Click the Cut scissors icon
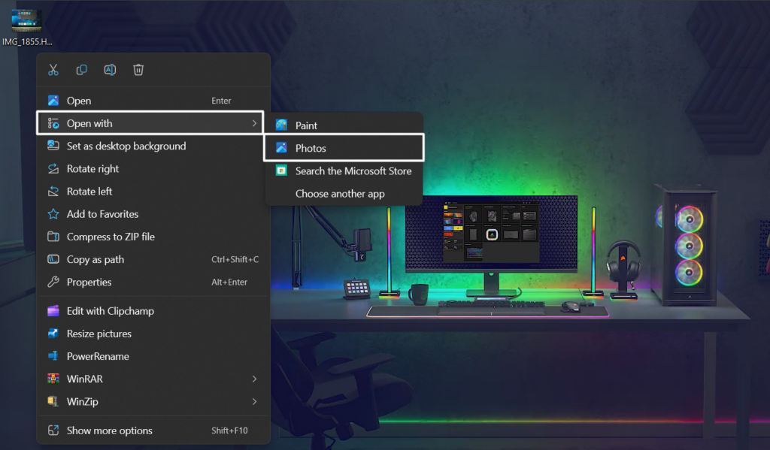The image size is (770, 450). click(x=53, y=70)
